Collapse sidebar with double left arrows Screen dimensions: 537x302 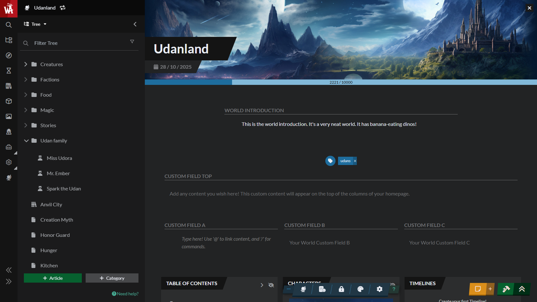pos(9,270)
